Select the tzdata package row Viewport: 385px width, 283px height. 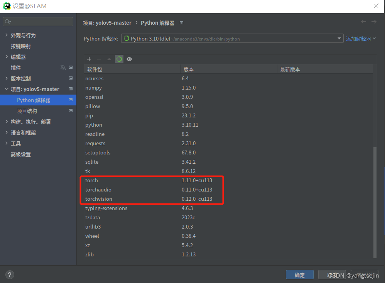tap(228, 217)
